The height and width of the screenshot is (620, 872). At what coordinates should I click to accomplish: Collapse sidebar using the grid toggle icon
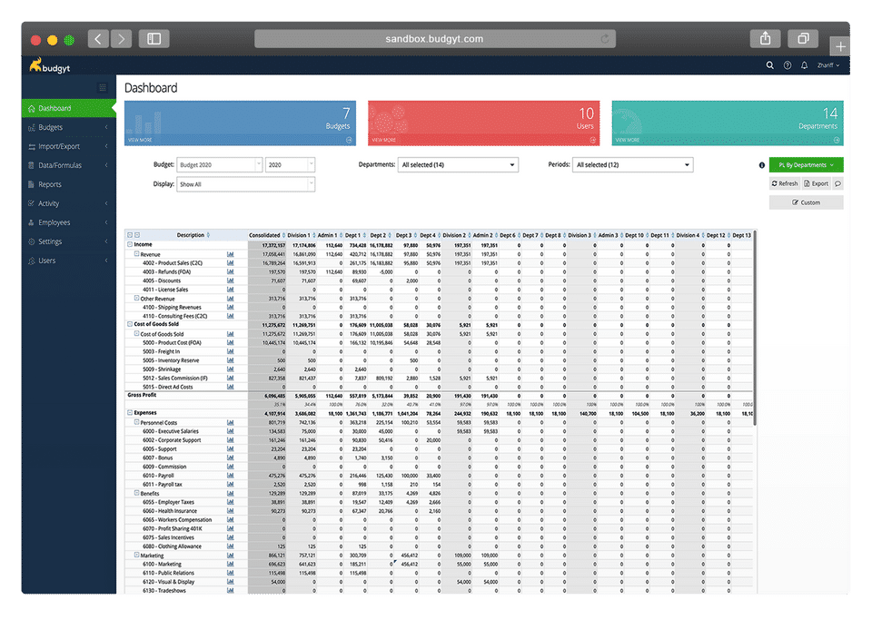pyautogui.click(x=103, y=87)
